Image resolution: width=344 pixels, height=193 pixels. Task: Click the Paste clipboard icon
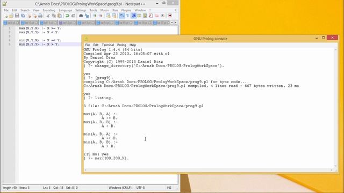(60, 16)
